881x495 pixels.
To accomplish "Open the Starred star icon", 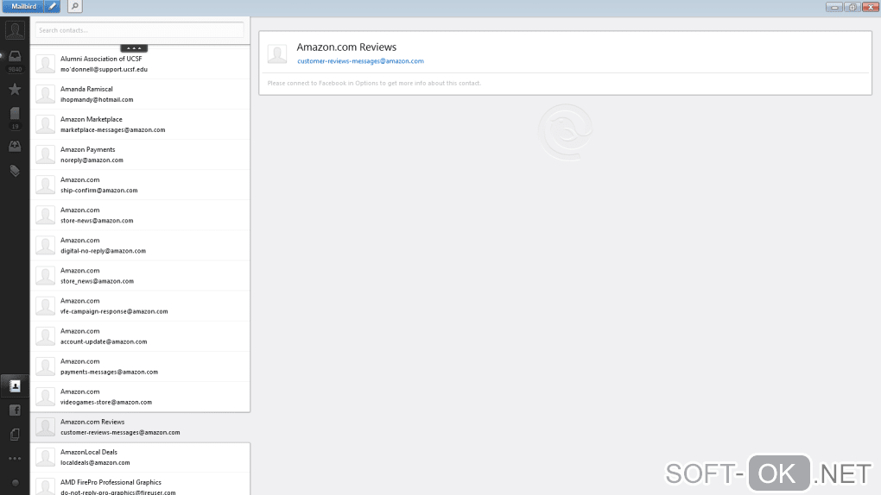I will point(15,89).
